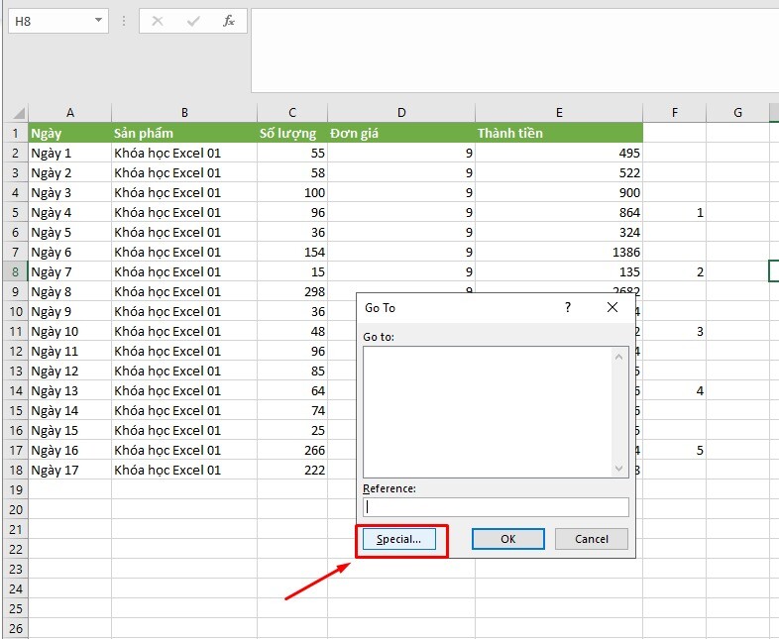
Task: Click the 'Số lượng' header cell
Action: (292, 133)
